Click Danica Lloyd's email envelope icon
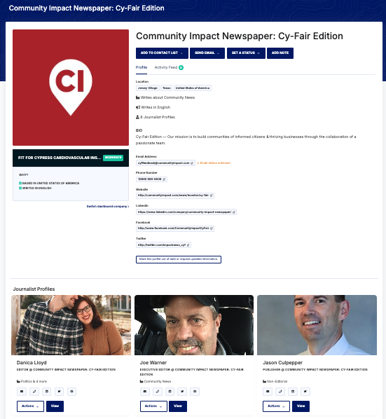This screenshot has width=386, height=419. click(22, 392)
